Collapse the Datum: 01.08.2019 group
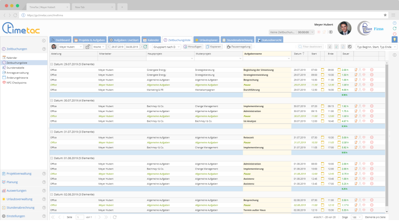The width and height of the screenshot is (399, 224). [51, 158]
